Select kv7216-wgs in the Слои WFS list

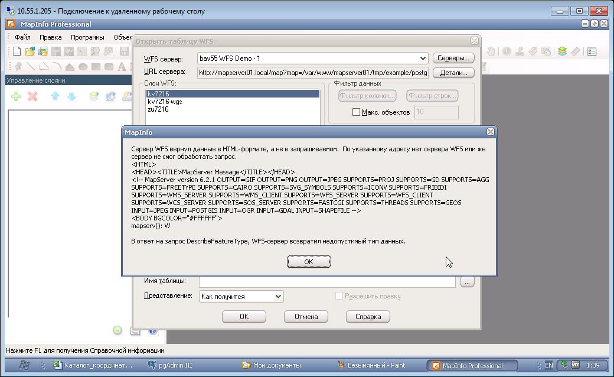coord(233,102)
